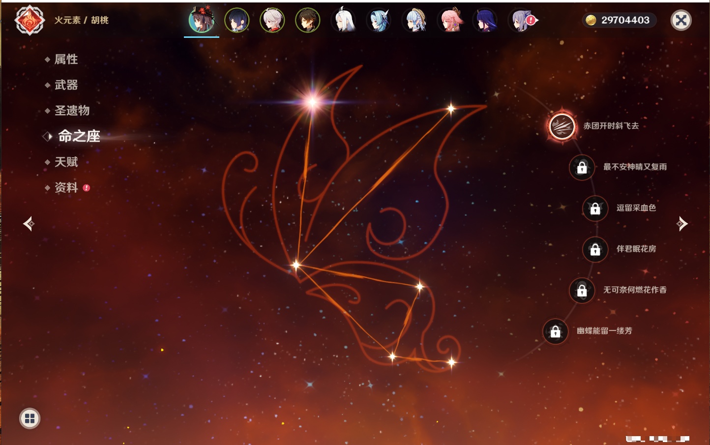
Task: Click the Mora balance 29704403
Action: (625, 20)
